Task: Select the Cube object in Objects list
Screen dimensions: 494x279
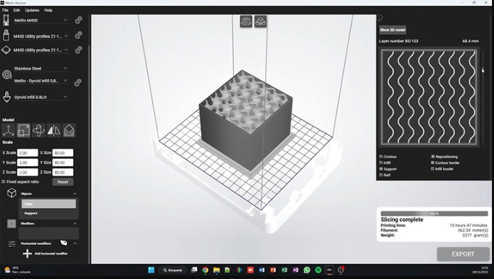Action: 49,204
